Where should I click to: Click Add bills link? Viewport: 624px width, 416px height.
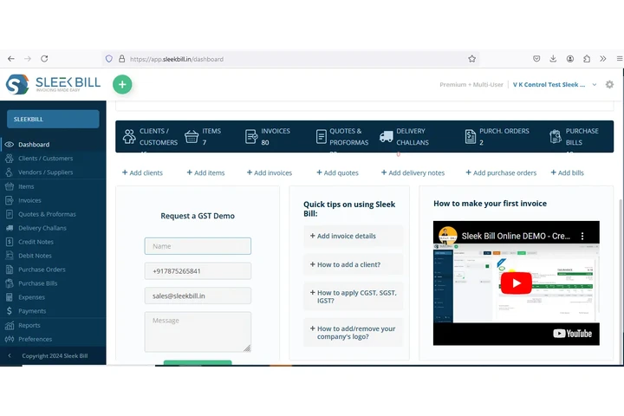(x=567, y=172)
